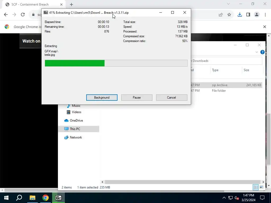Open Windows taskbar search
This screenshot has width=271, height=203.
(19, 198)
